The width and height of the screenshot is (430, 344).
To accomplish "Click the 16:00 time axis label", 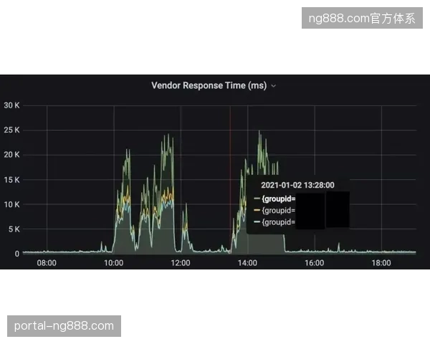I will point(315,263).
